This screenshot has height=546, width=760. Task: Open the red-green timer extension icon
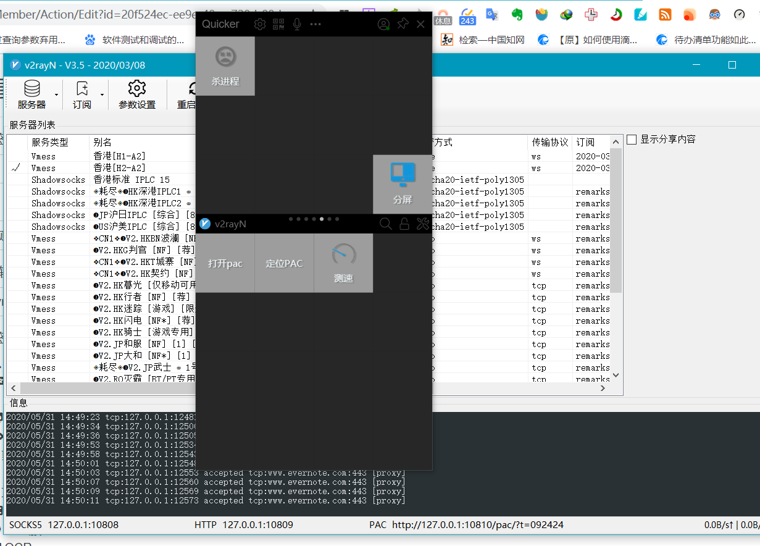[x=616, y=14]
